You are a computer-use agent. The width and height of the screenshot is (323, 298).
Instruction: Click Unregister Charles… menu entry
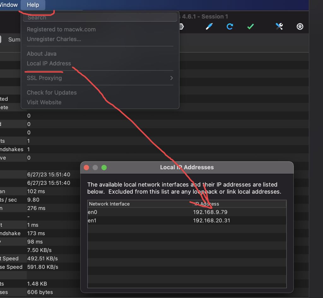tap(54, 39)
